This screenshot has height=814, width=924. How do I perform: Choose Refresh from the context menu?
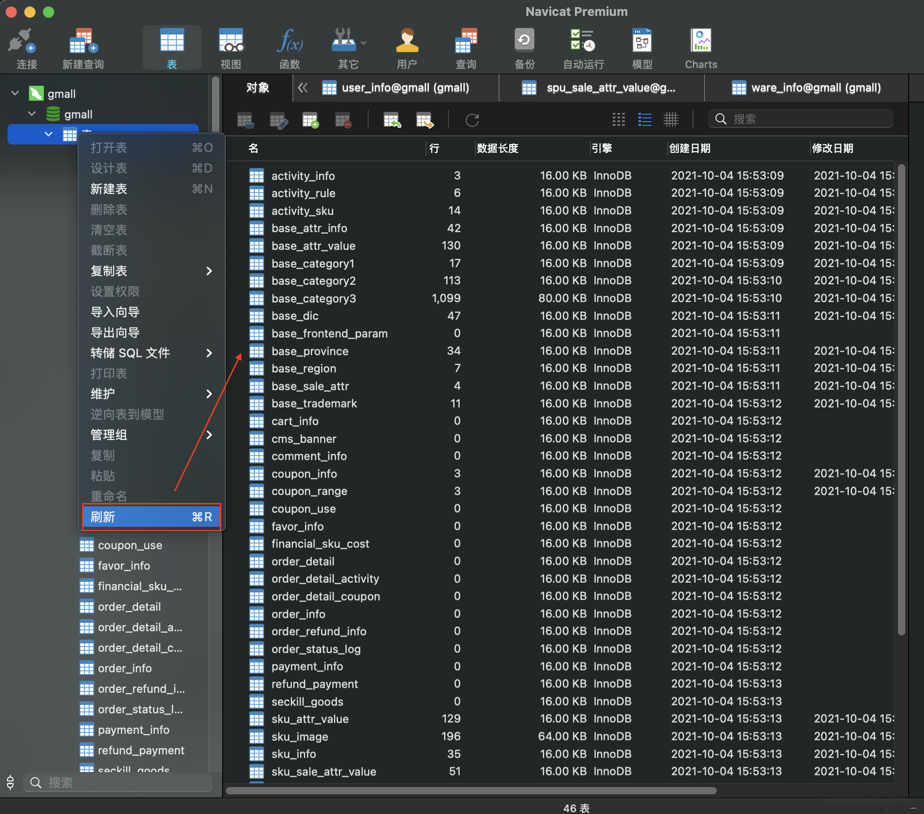(151, 517)
